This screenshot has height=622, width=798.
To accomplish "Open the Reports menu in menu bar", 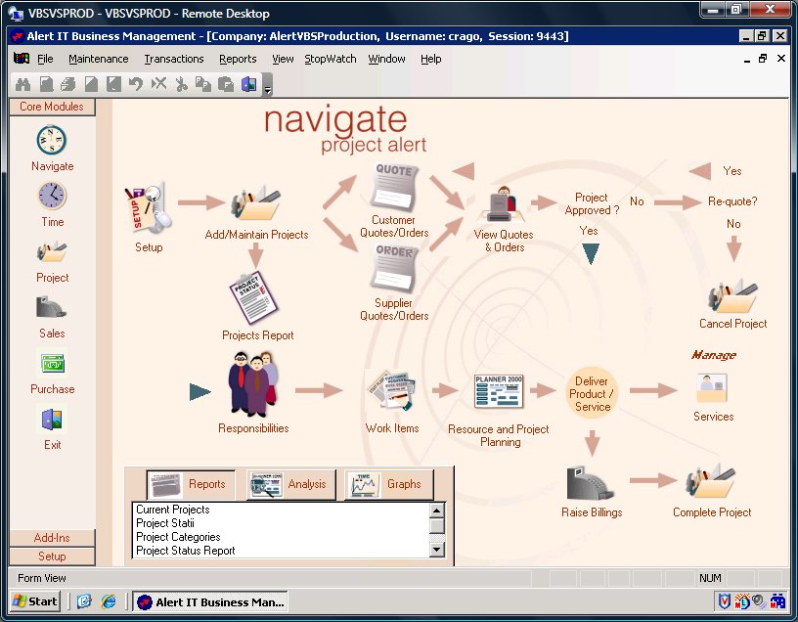I will coord(238,59).
